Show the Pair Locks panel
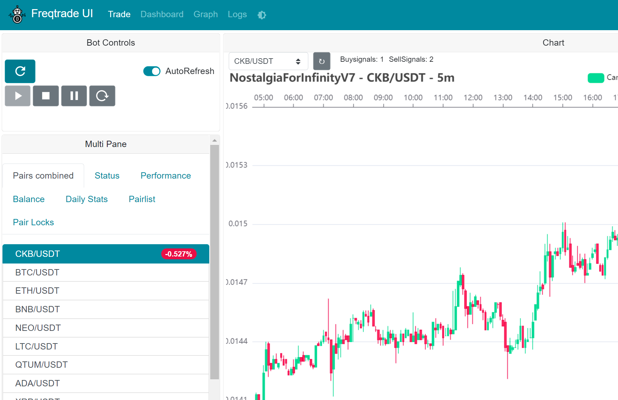 click(33, 222)
